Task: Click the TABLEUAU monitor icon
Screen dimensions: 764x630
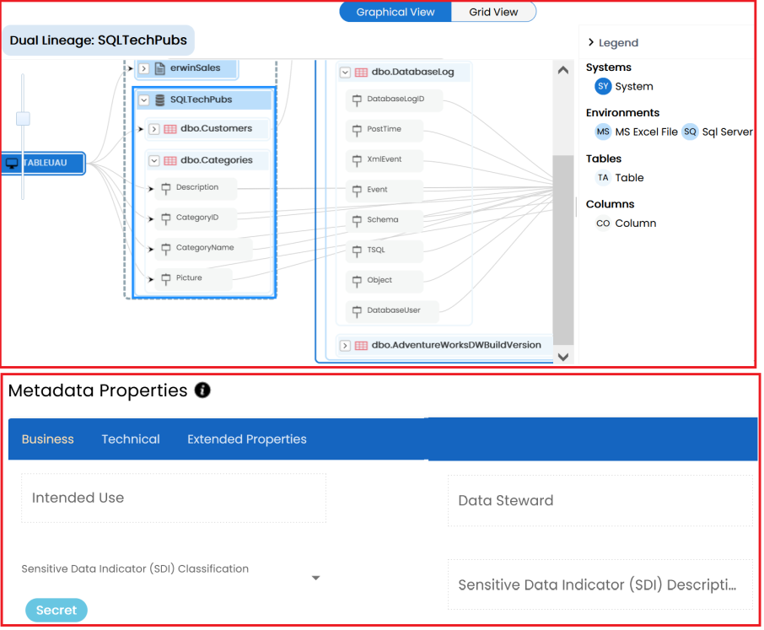Action: pyautogui.click(x=12, y=164)
